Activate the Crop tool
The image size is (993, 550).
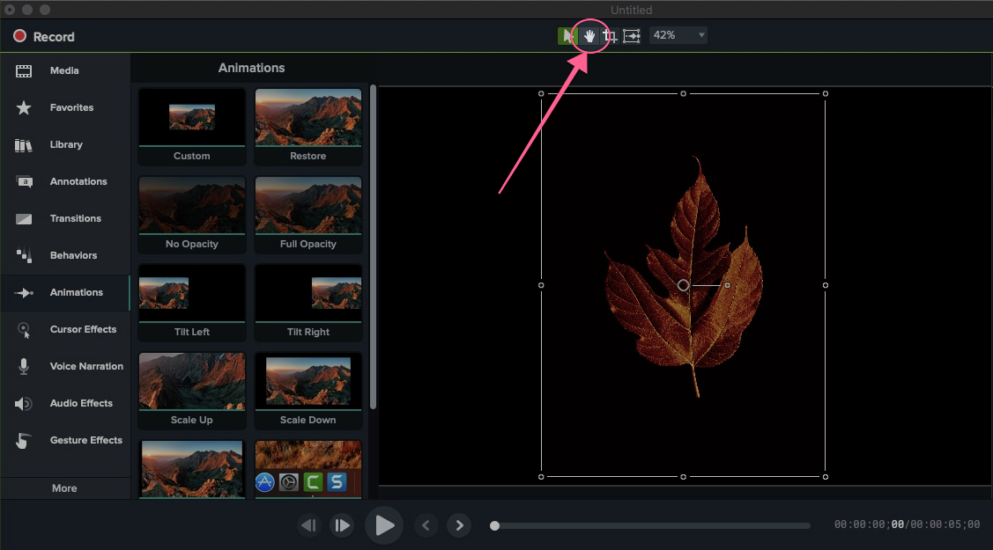tap(610, 36)
